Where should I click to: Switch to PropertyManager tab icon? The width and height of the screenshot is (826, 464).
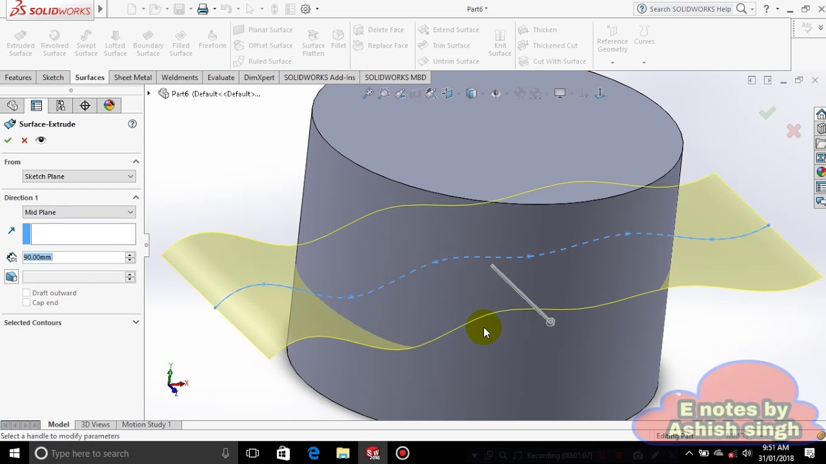(36, 106)
